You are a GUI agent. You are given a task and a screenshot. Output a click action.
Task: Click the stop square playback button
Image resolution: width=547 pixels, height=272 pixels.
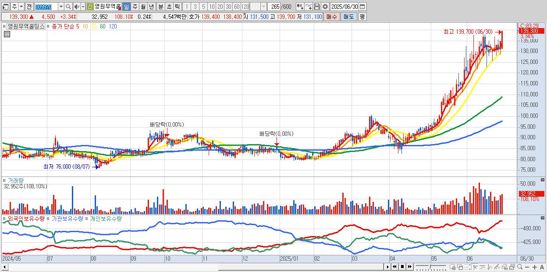(402, 267)
